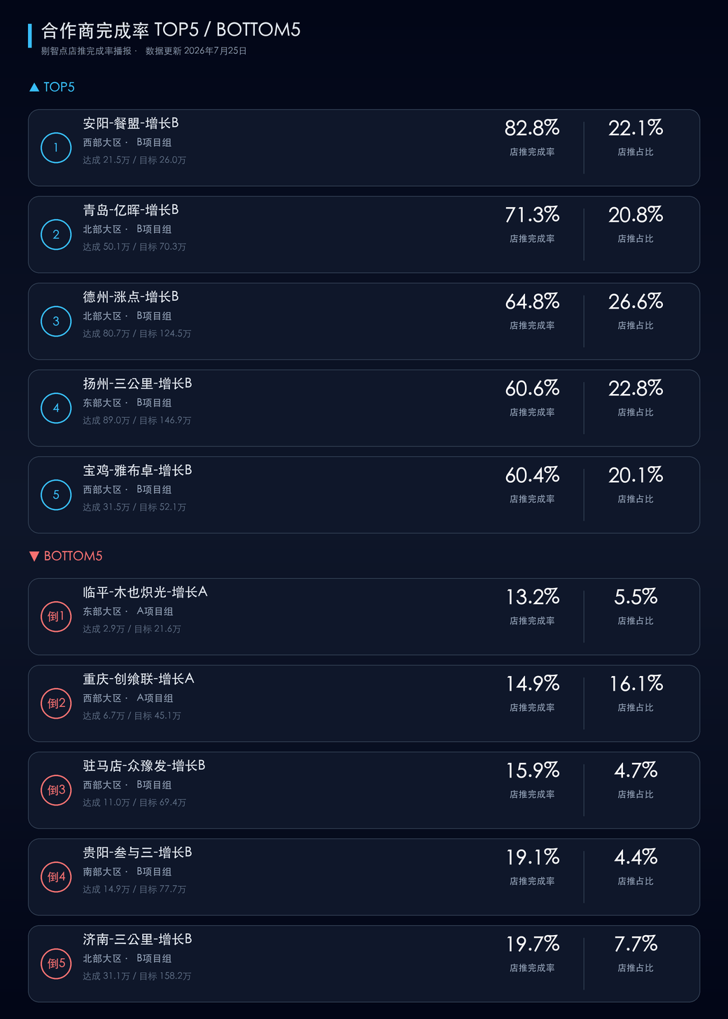The width and height of the screenshot is (728, 1019).
Task: Collapse the BOTTOM5 section red triangle
Action: (x=34, y=556)
